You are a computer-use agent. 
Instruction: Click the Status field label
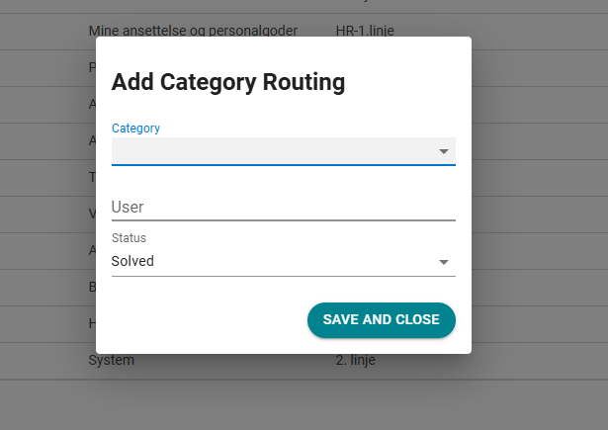pos(128,238)
